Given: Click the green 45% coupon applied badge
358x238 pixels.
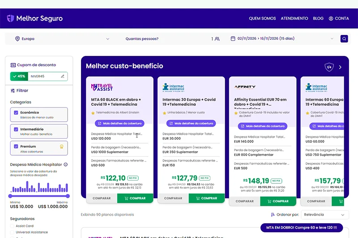Looking at the screenshot, I should coord(19,76).
